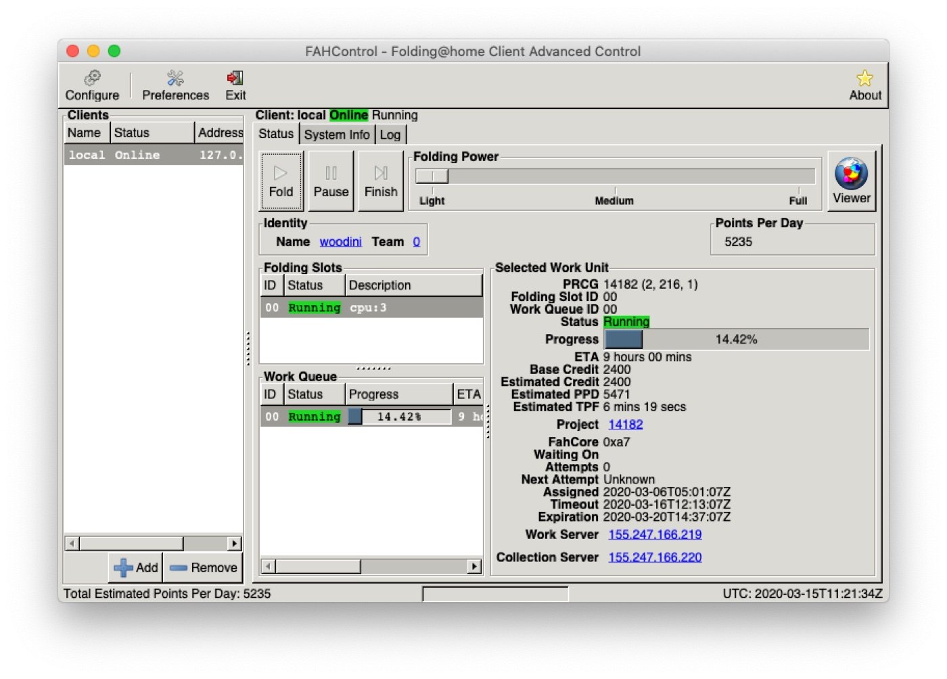Screen dimensions: 947x679
Task: Click the Exit toolbar icon
Action: pyautogui.click(x=235, y=86)
